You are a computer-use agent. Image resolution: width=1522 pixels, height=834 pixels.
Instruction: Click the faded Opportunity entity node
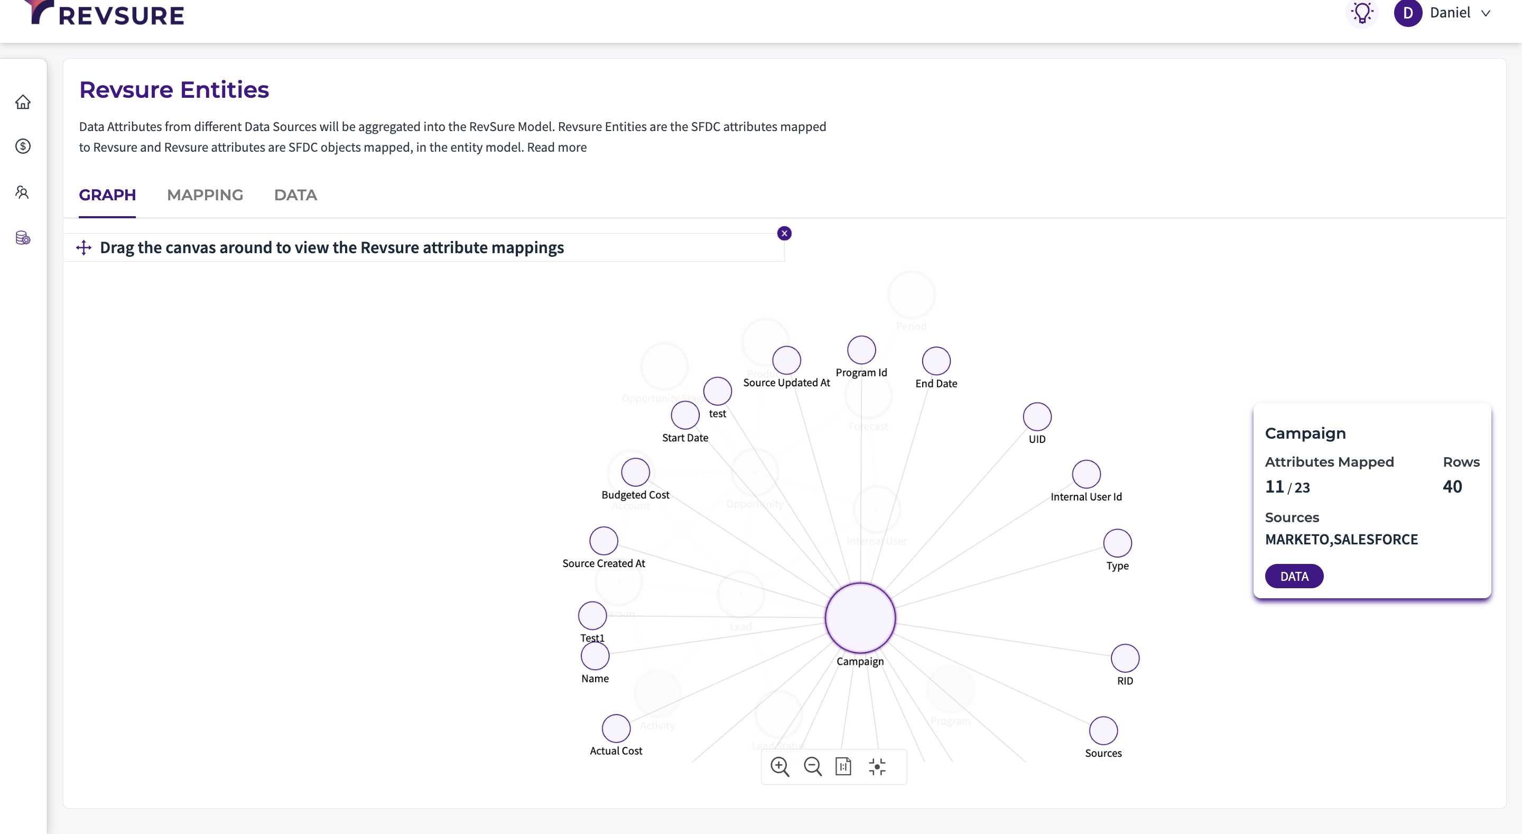[x=755, y=471]
